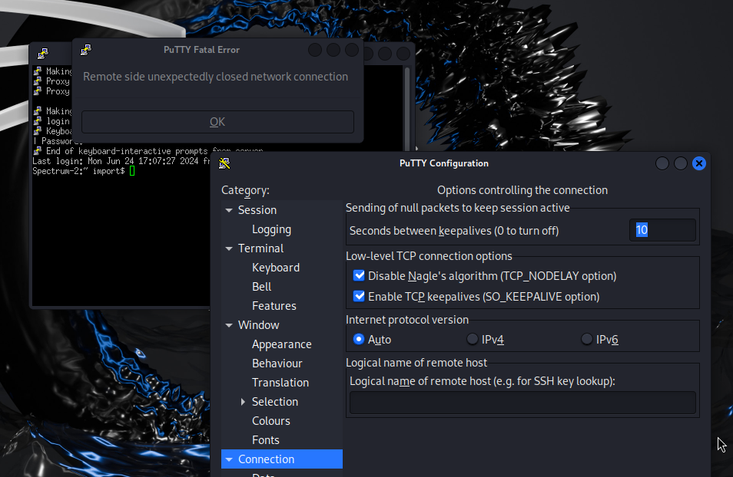Collapse the Session category tree node
Image resolution: width=733 pixels, height=477 pixels.
(x=229, y=210)
